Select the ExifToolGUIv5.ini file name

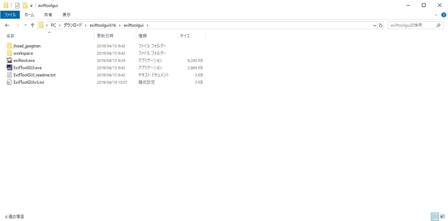[29, 82]
